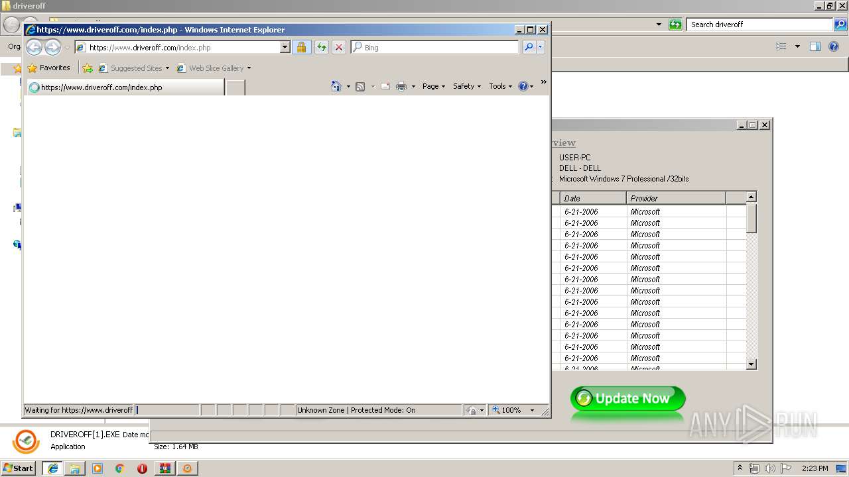The width and height of the screenshot is (849, 477).
Task: Go forward in Internet Explorer
Action: 52,47
